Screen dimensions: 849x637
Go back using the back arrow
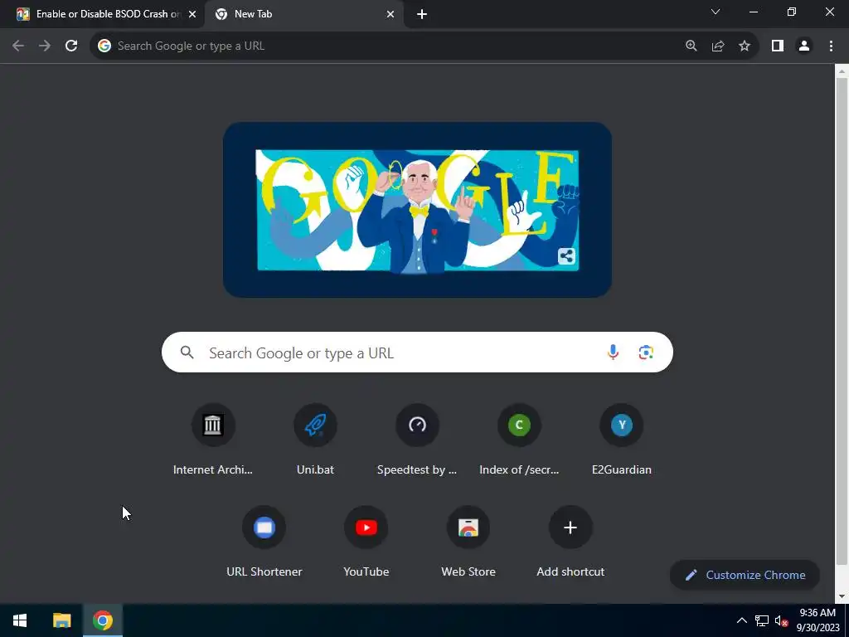point(18,46)
